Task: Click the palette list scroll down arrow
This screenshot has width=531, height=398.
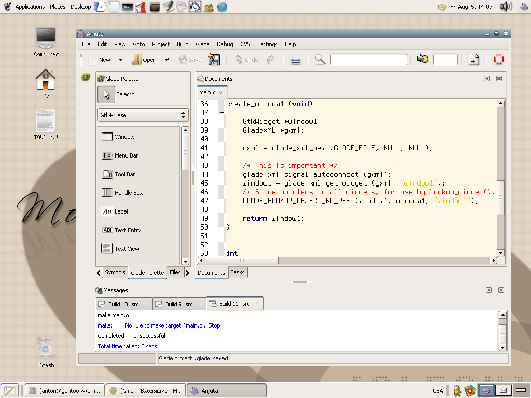Action: click(185, 261)
